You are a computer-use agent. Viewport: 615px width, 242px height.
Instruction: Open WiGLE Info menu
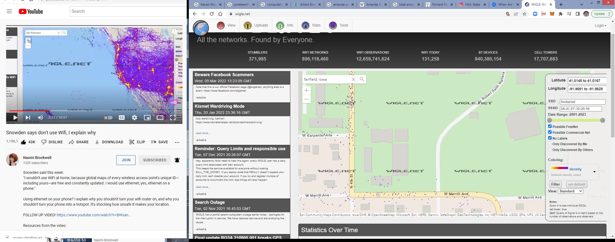[x=285, y=25]
